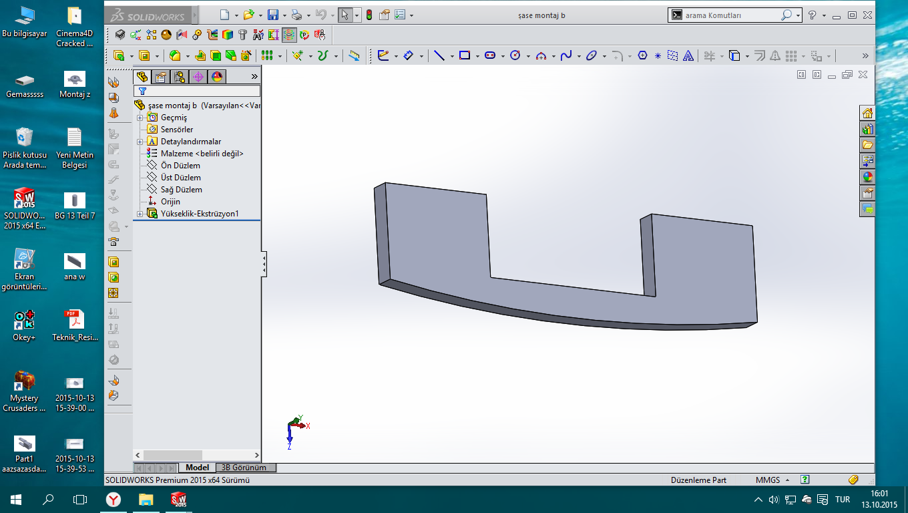Open the DisplayManager color-ball tab
The height and width of the screenshot is (513, 908).
[217, 77]
